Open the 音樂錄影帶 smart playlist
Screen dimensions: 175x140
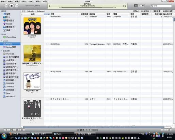click(10, 64)
